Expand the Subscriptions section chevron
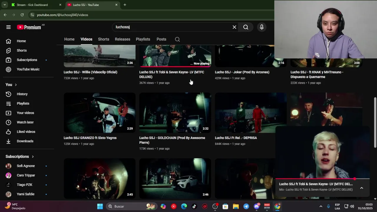The width and height of the screenshot is (377, 212). point(33,157)
